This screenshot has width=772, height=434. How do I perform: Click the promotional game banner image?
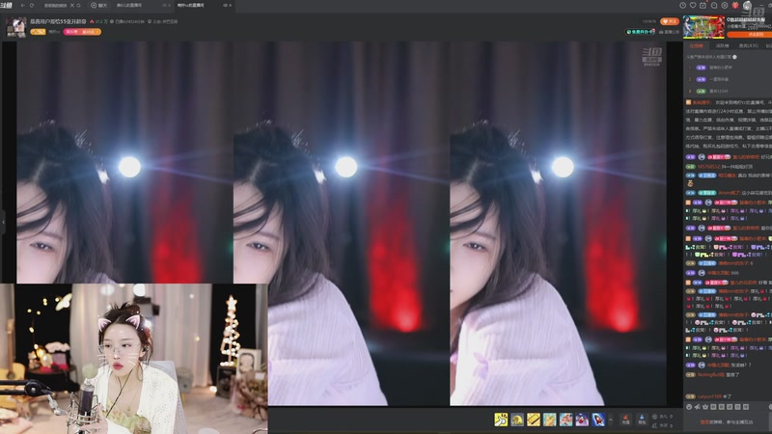[x=703, y=27]
